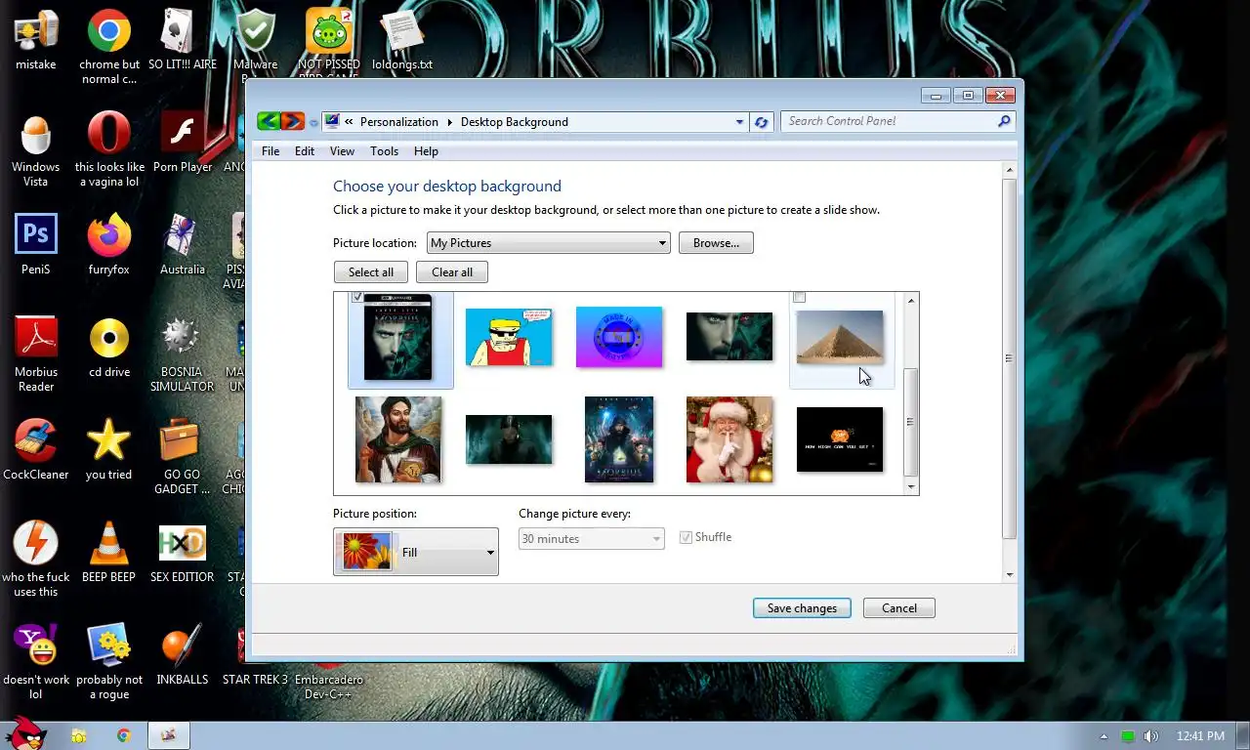Viewport: 1250px width, 750px height.
Task: Click the window's vertical scrollbar thumb
Action: 1010,358
